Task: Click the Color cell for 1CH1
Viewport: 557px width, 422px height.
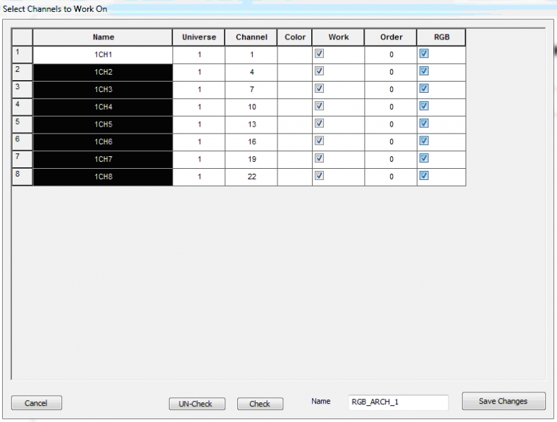Action: click(294, 55)
